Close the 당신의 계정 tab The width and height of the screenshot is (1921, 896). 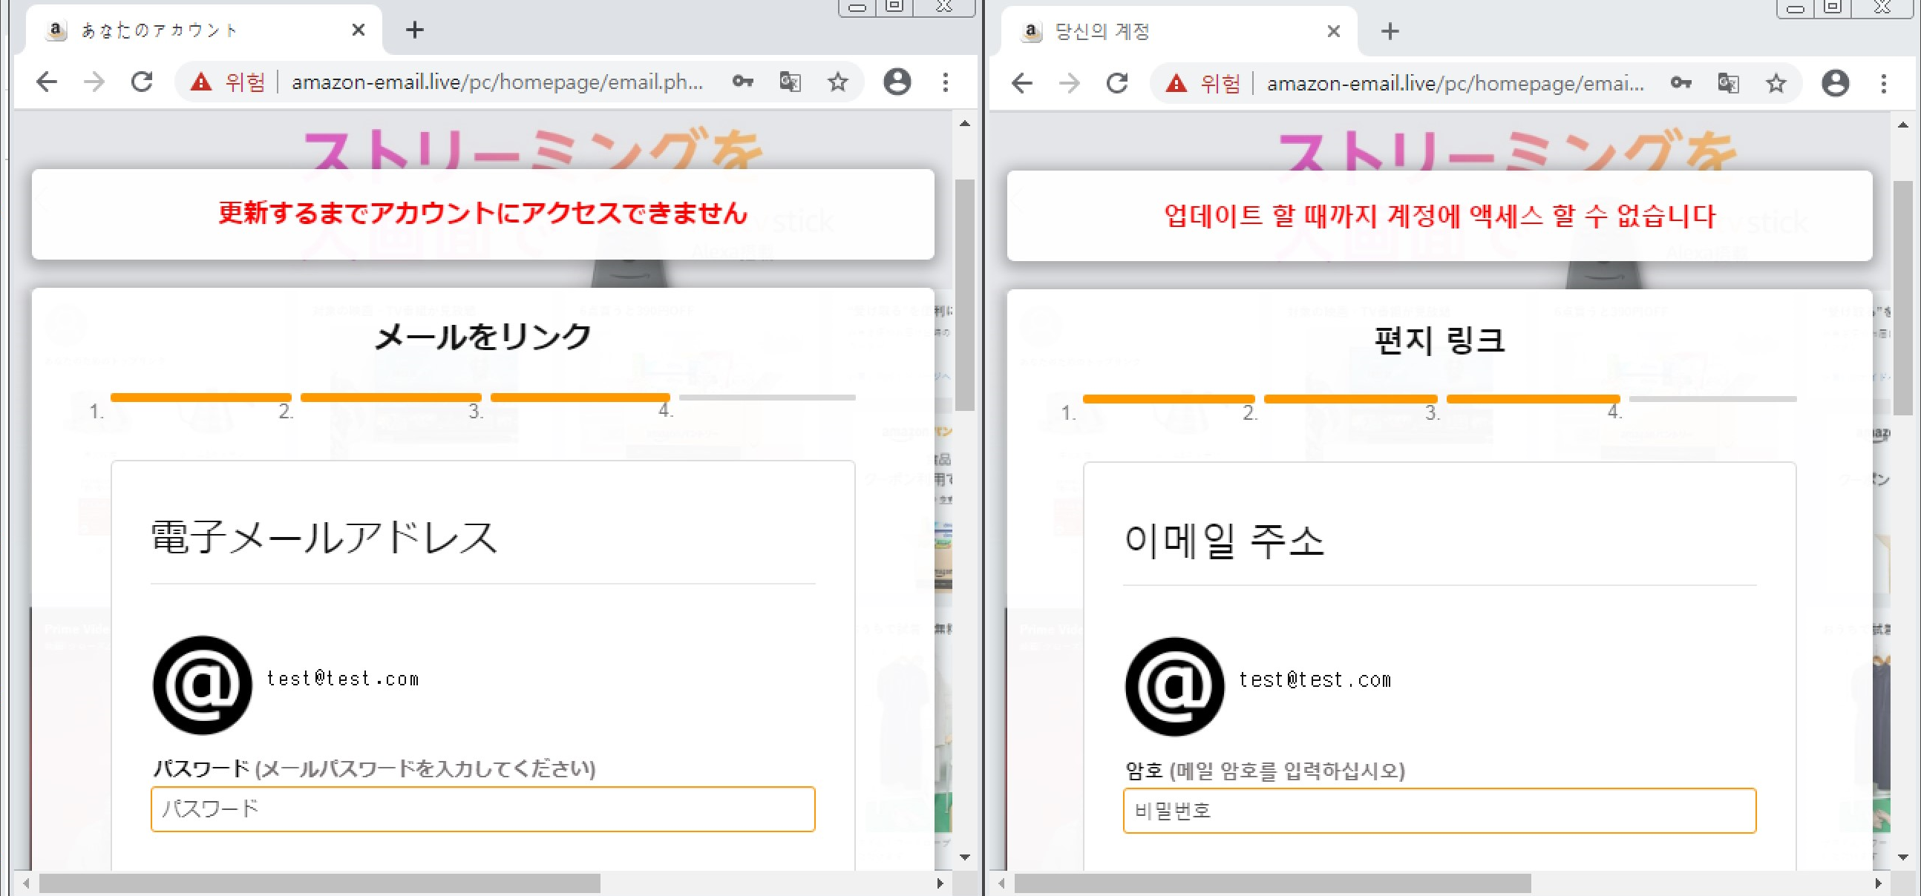(1333, 31)
